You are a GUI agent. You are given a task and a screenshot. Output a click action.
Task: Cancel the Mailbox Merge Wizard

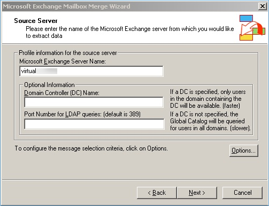coord(242,193)
